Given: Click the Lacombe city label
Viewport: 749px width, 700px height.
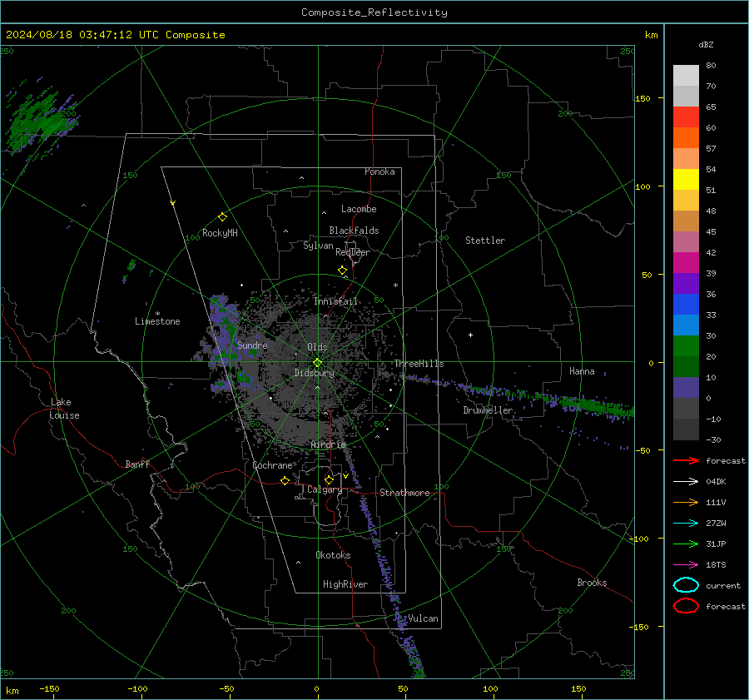Looking at the screenshot, I should (359, 209).
